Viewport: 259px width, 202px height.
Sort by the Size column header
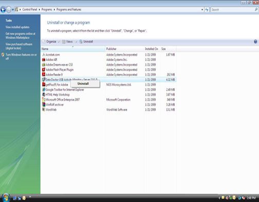coord(168,49)
